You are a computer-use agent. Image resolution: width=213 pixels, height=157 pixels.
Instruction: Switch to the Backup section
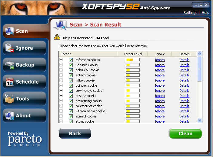coord(25,65)
